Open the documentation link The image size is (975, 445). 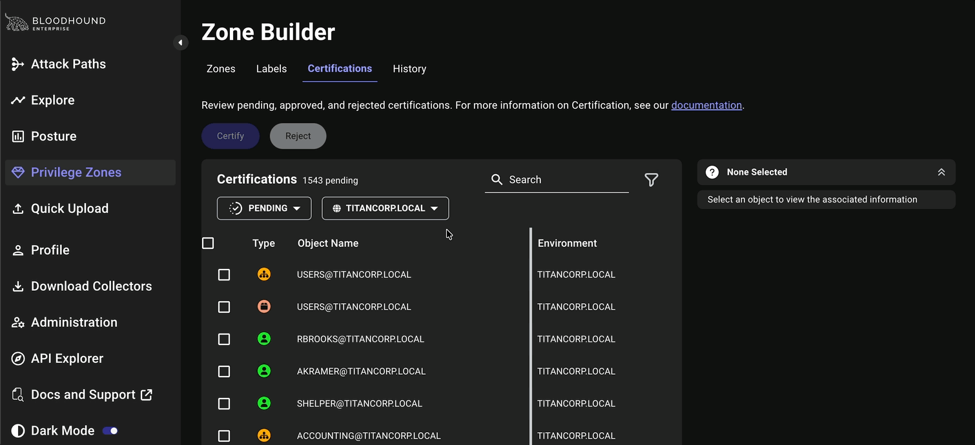tap(706, 105)
